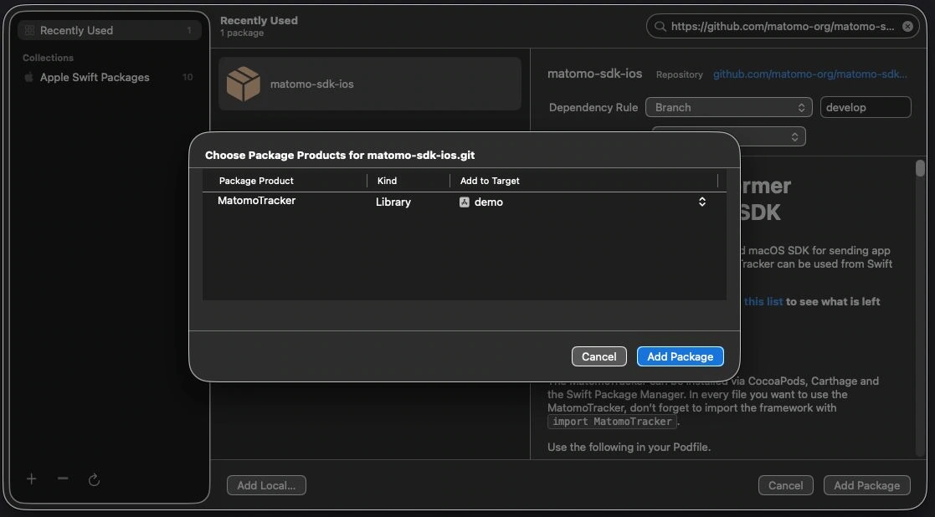Click the import MatomoTracker code snippet
Viewport: 935px width, 517px height.
612,422
